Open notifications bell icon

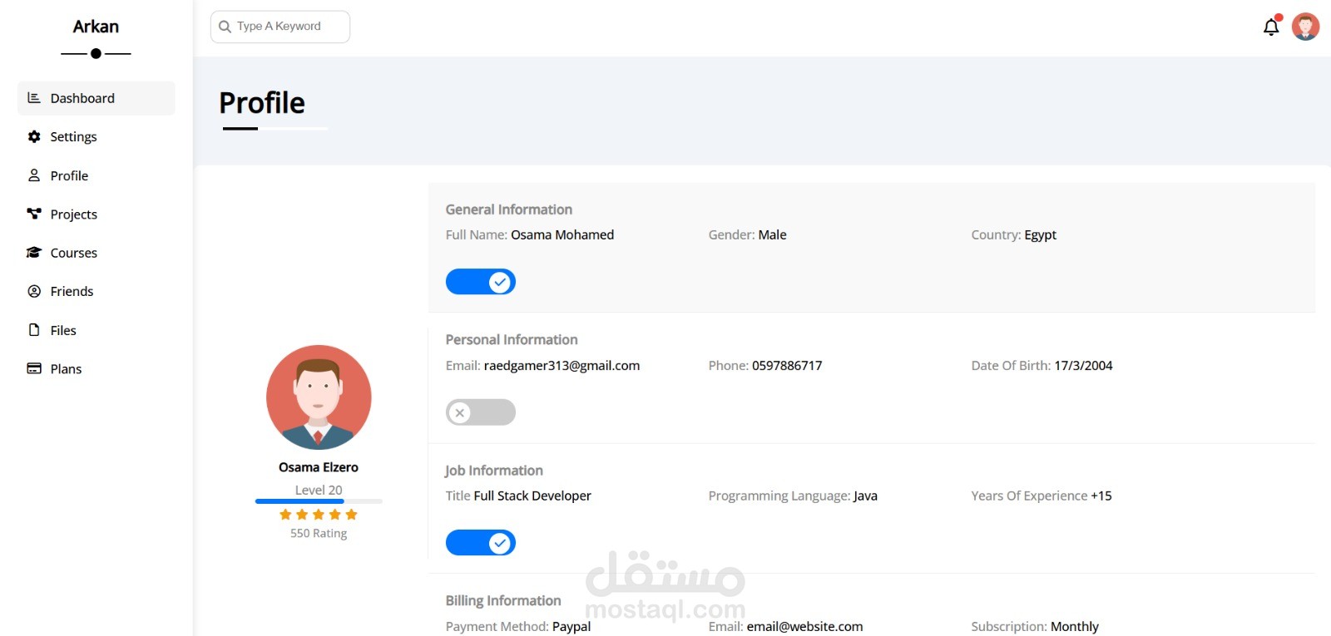1271,27
